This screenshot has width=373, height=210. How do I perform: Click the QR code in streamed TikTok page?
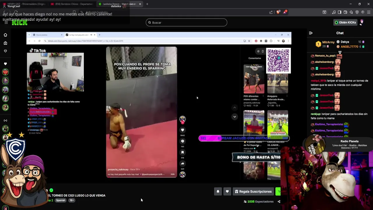[278, 61]
